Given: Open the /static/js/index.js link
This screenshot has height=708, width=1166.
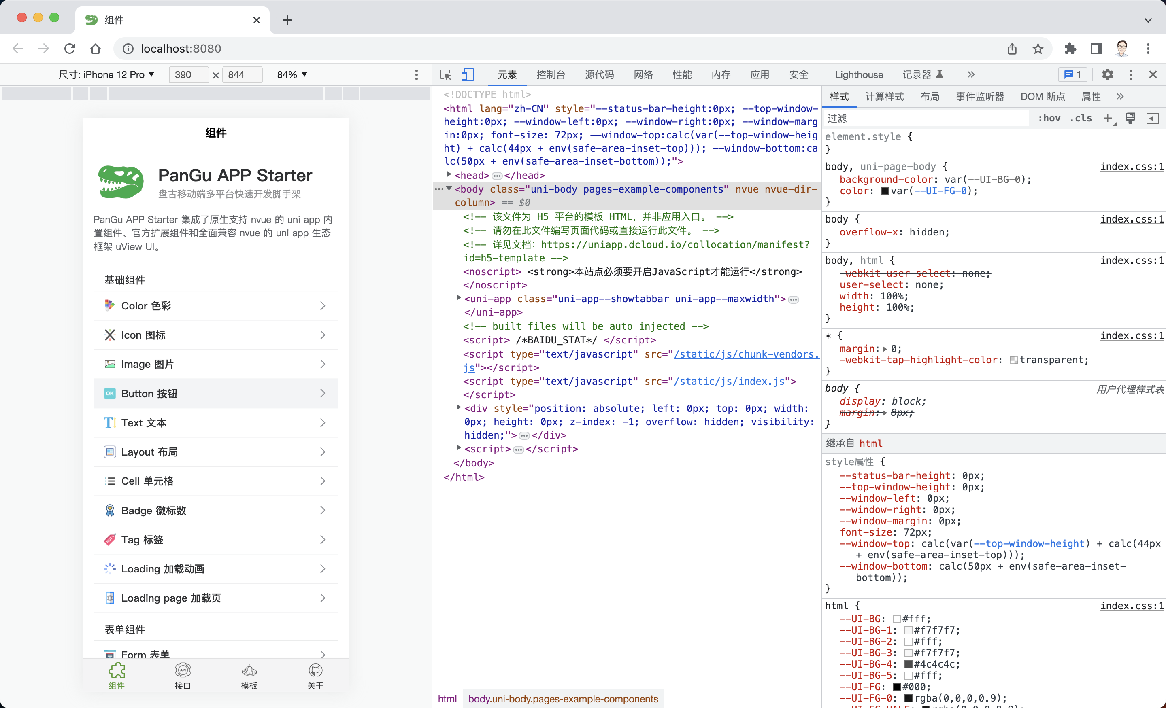Looking at the screenshot, I should pyautogui.click(x=729, y=381).
